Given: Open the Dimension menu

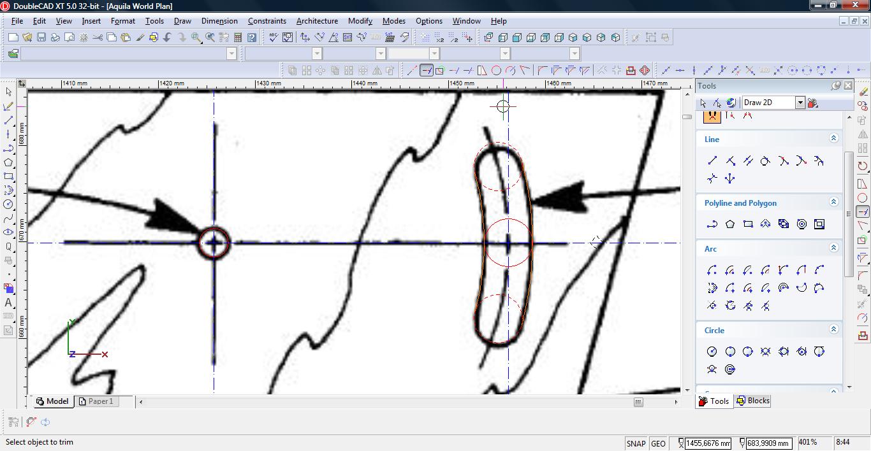Looking at the screenshot, I should [x=219, y=21].
